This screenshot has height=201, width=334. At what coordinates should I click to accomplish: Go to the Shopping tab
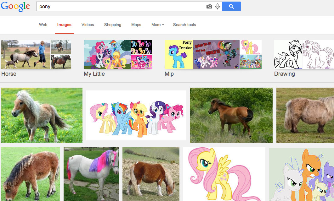pos(113,24)
